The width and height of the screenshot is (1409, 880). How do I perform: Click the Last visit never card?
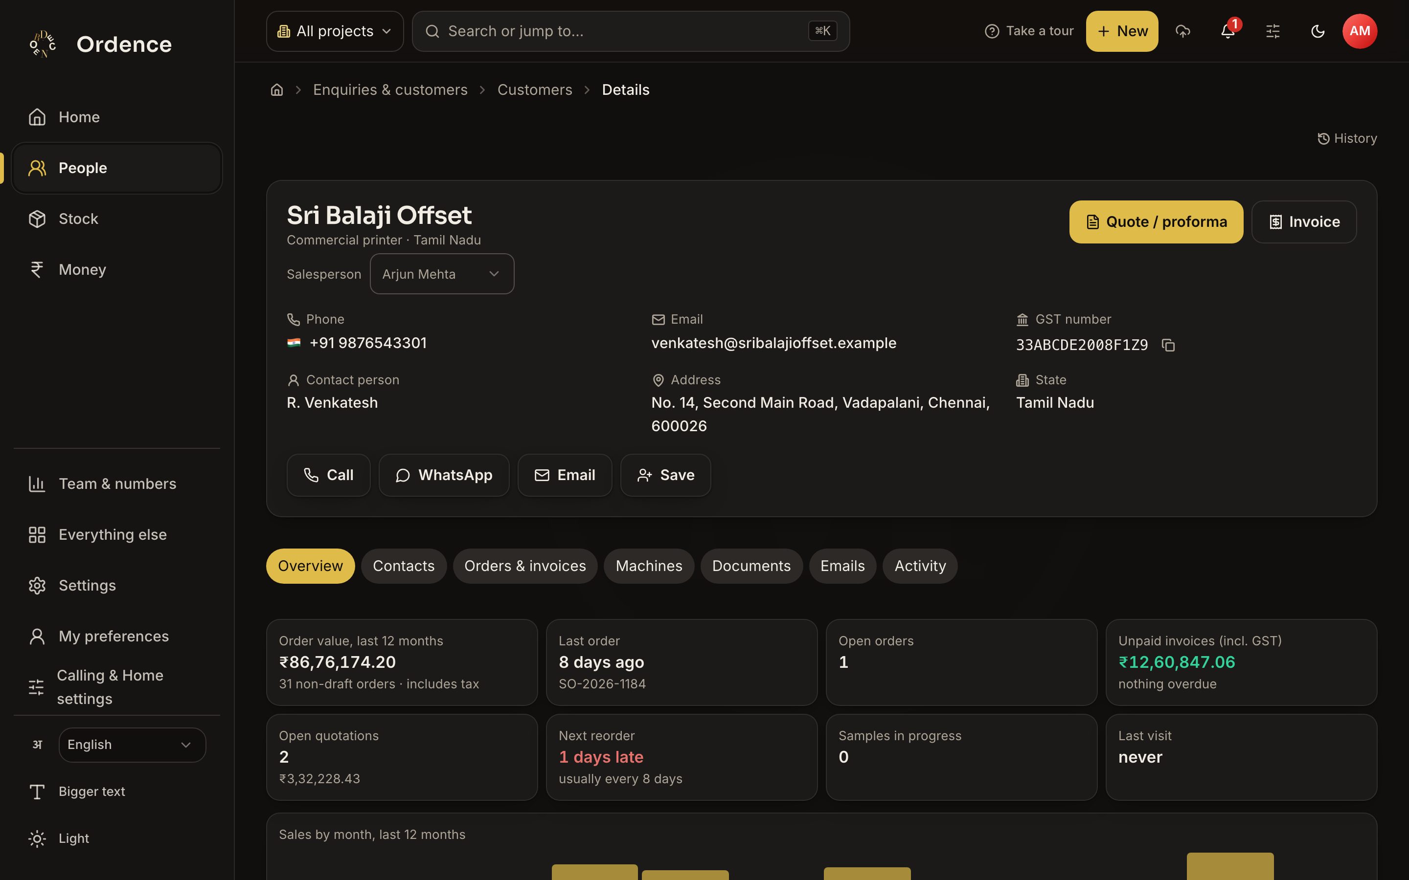(x=1241, y=757)
